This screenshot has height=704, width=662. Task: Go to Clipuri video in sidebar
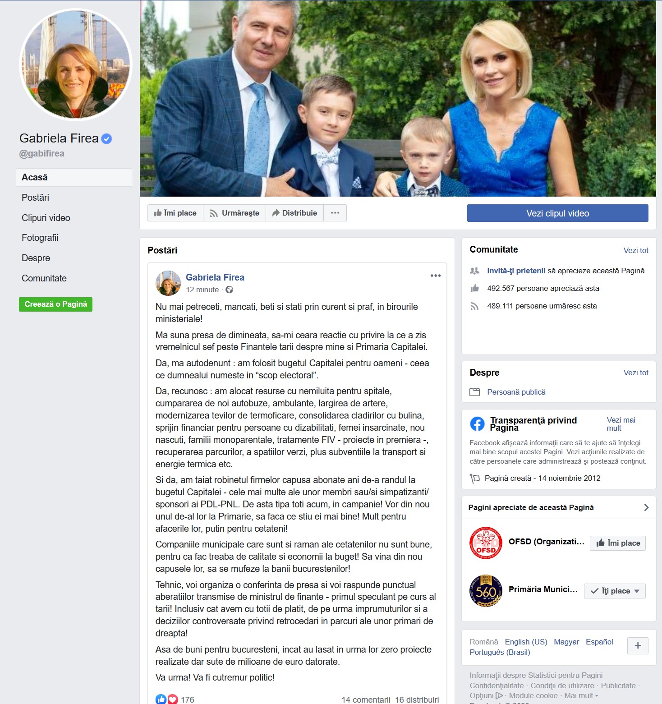tap(46, 218)
